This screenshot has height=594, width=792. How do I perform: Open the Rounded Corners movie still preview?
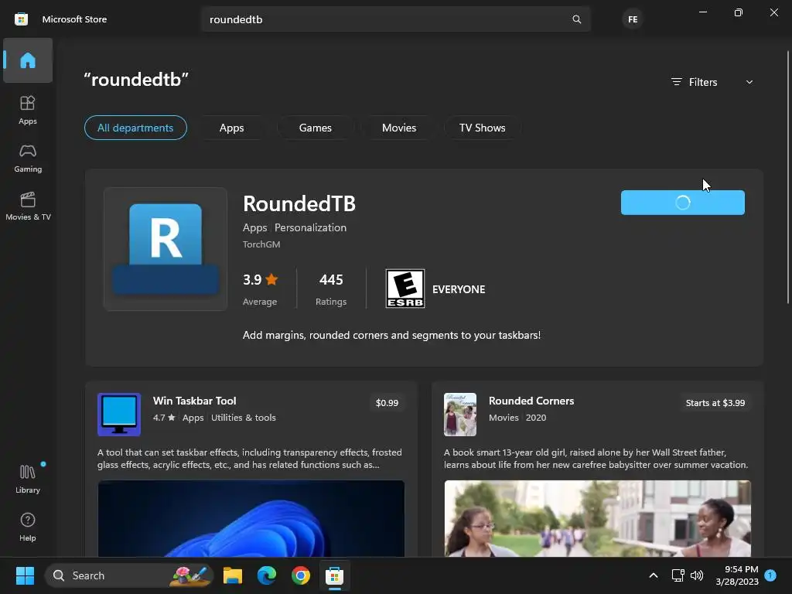[x=598, y=519]
